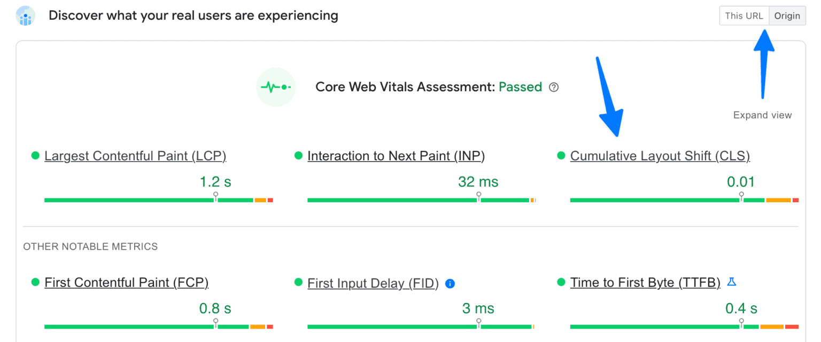This screenshot has height=342, width=821.
Task: Click the LCP distribution marker pin
Action: (215, 195)
